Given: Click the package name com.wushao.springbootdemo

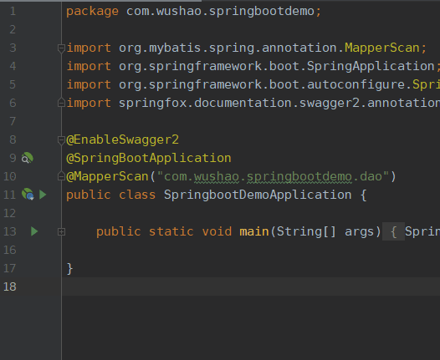Looking at the screenshot, I should click(x=220, y=12).
